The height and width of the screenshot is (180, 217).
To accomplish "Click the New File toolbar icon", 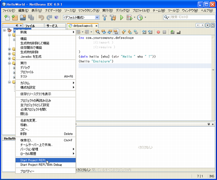I will [x=7, y=18].
